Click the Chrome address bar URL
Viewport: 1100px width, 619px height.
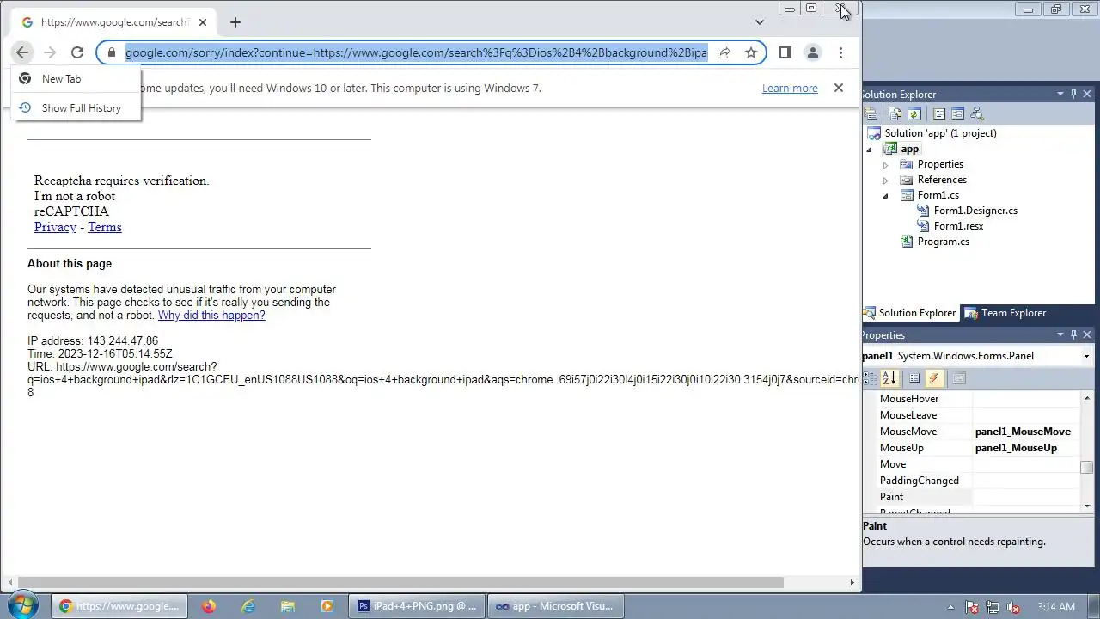[416, 52]
